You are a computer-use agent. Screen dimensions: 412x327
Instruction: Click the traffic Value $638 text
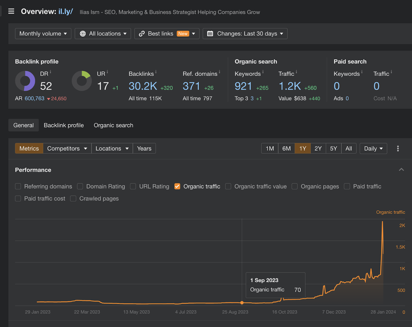(x=292, y=99)
